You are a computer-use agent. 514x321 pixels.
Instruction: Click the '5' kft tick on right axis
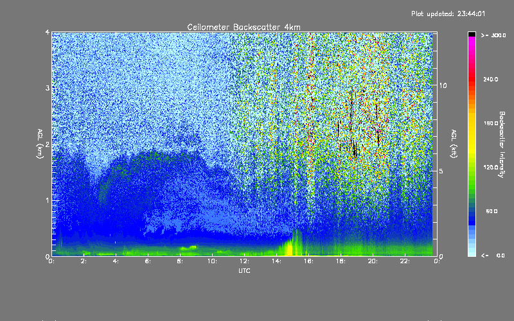(441, 171)
